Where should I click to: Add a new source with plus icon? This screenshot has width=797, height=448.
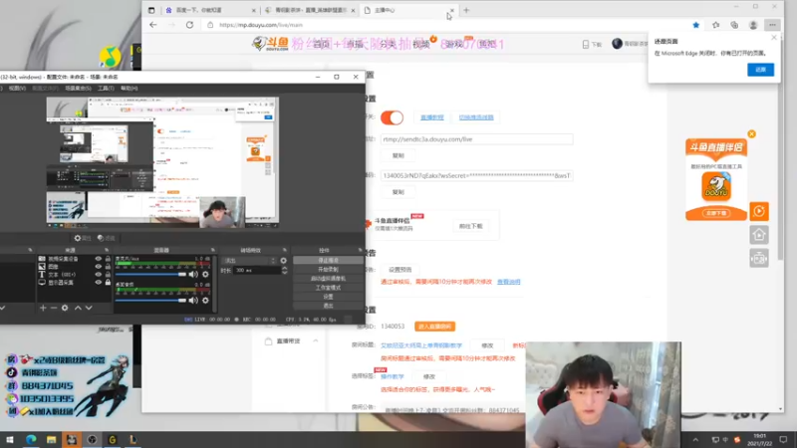(43, 308)
